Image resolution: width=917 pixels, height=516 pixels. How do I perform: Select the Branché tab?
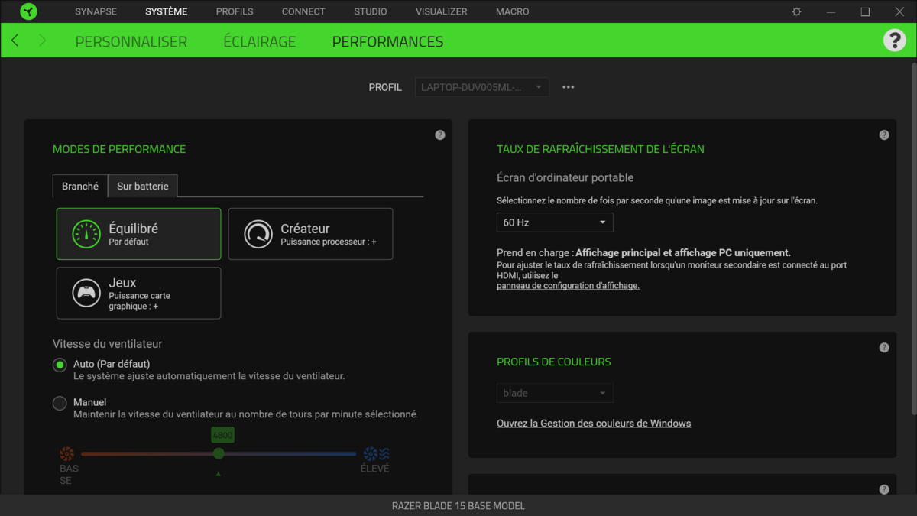pos(80,186)
